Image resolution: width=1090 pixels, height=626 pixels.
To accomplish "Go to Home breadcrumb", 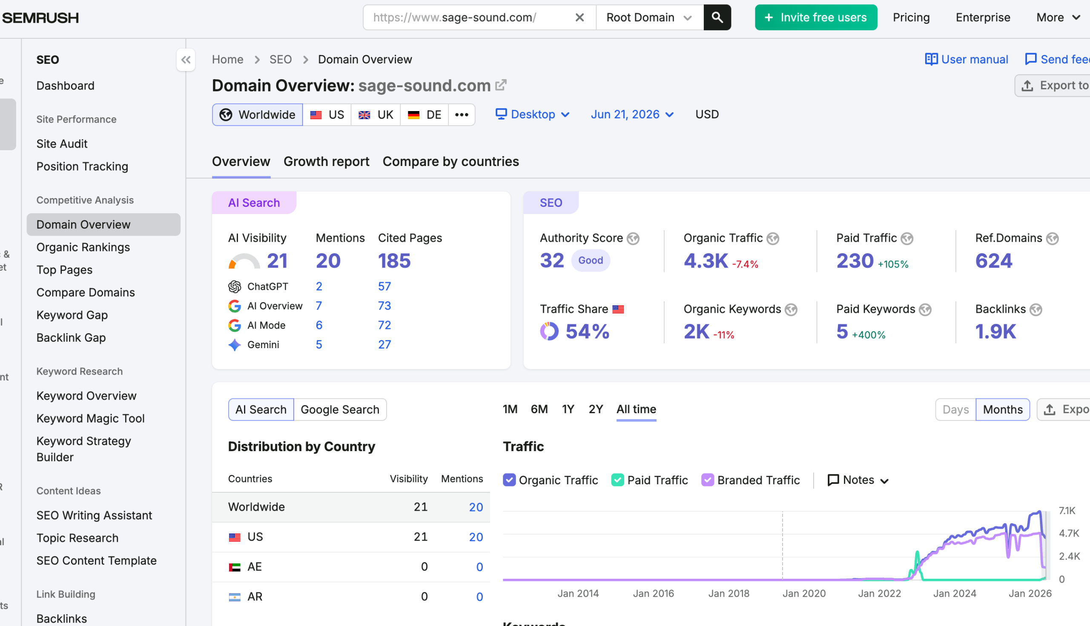I will [x=227, y=59].
